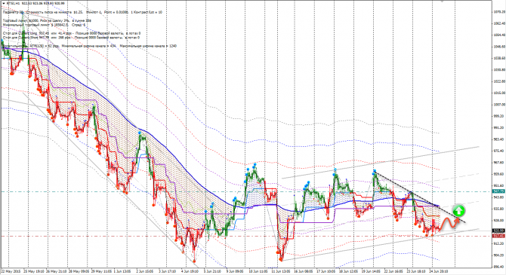Click the 935.80 price scale label
This screenshot has height=275, width=506.
click(x=499, y=209)
